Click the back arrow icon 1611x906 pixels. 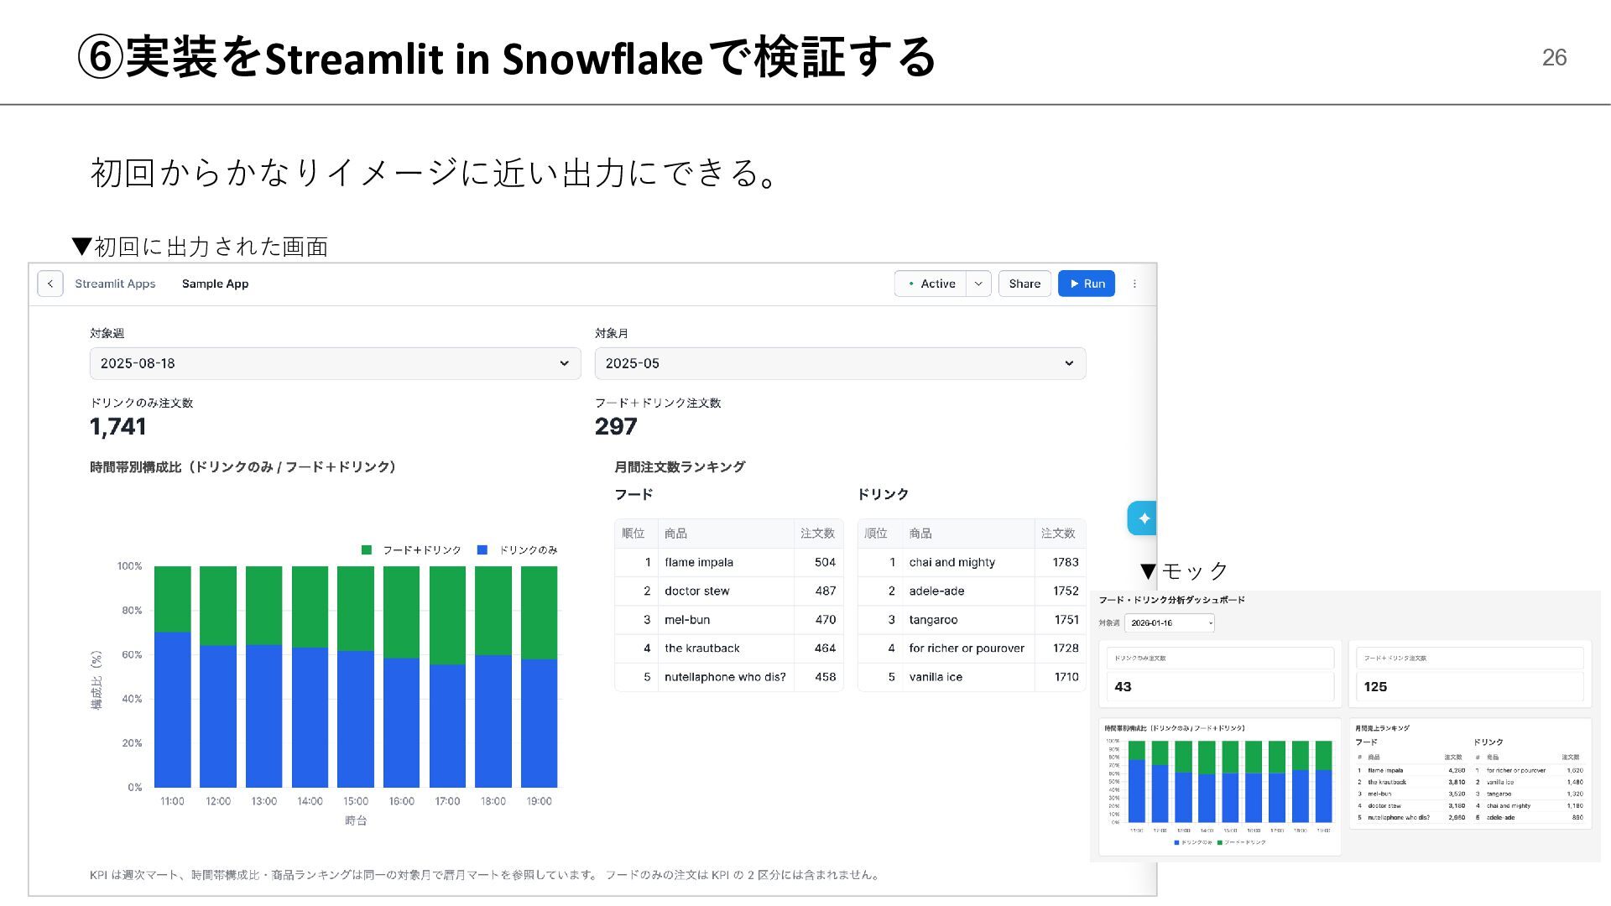click(x=50, y=284)
